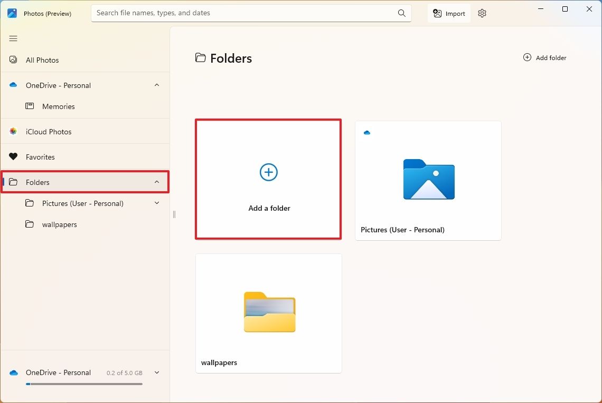Viewport: 602px width, 403px height.
Task: Open the Photos settings gear
Action: click(482, 13)
